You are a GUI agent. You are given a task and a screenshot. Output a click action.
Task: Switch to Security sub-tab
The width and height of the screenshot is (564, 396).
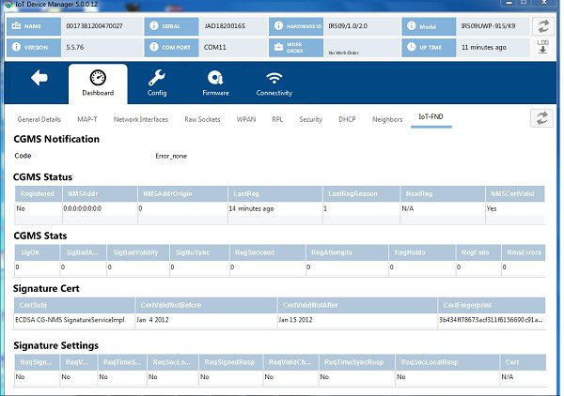[x=310, y=119]
